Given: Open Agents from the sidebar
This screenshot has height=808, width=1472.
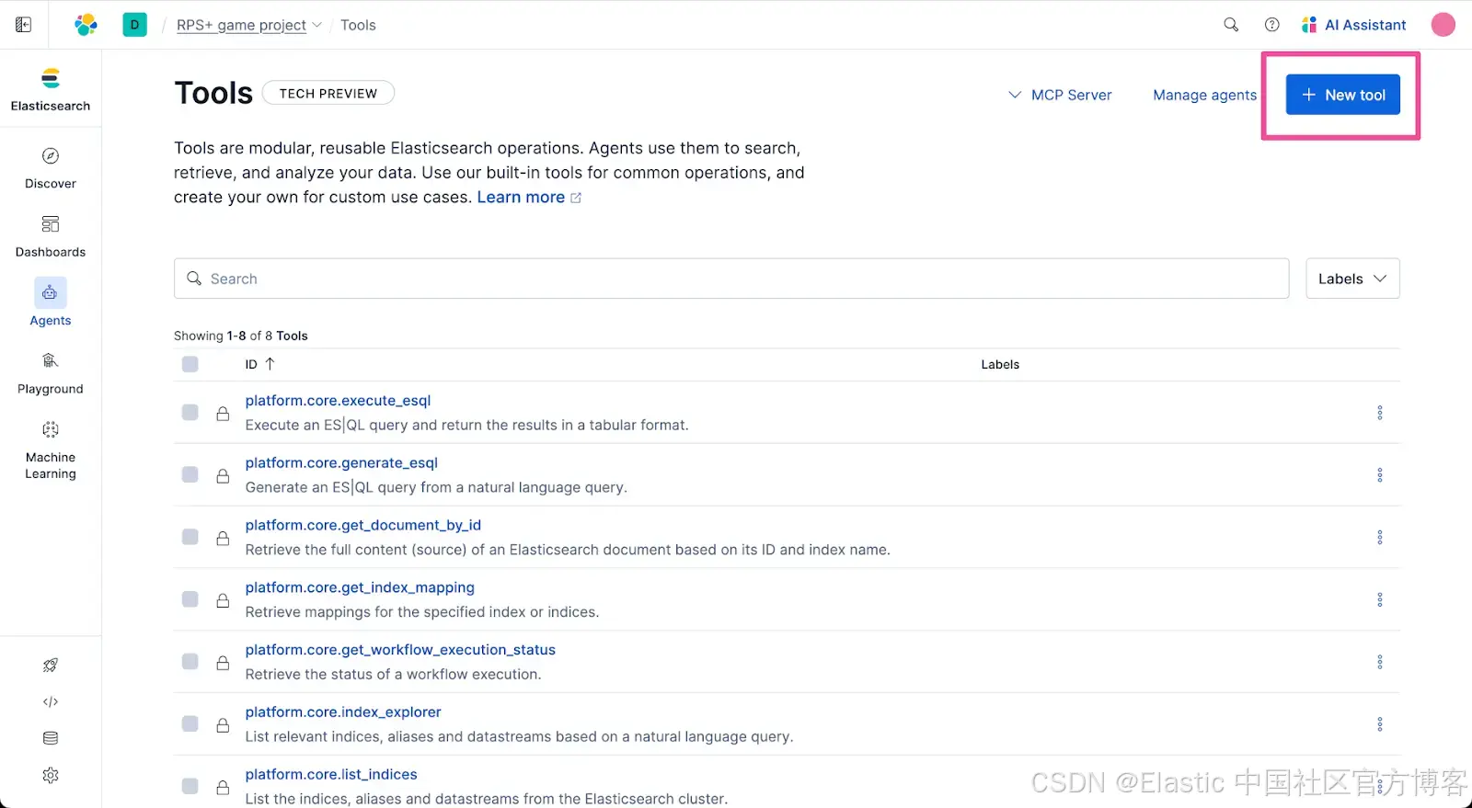Looking at the screenshot, I should pyautogui.click(x=51, y=303).
